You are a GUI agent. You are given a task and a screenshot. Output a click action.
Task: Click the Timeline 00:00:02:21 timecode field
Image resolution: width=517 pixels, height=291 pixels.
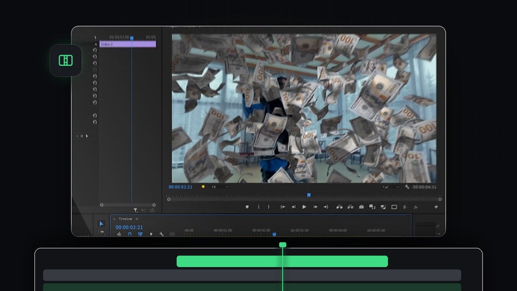pyautogui.click(x=129, y=227)
